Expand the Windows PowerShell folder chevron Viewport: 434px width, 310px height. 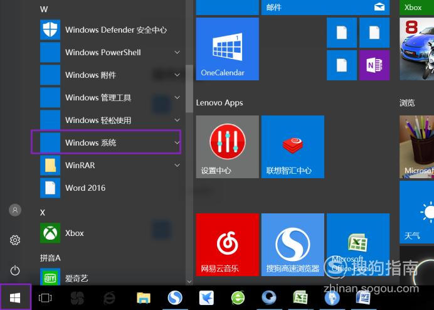[177, 52]
